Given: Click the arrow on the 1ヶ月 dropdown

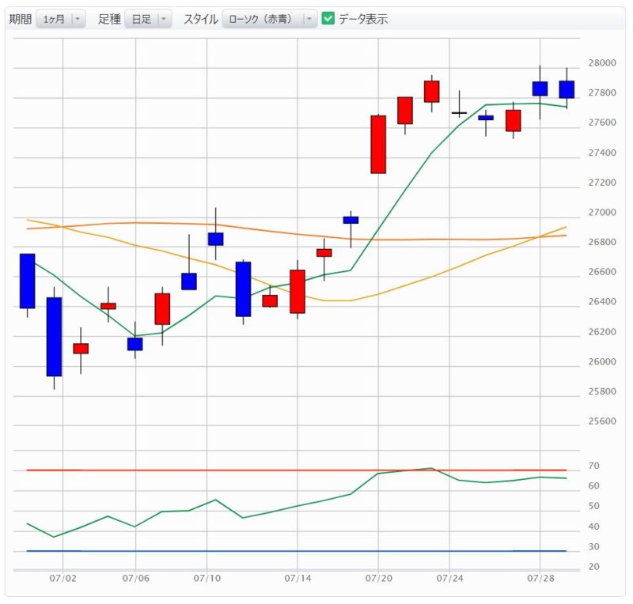Looking at the screenshot, I should pos(78,19).
